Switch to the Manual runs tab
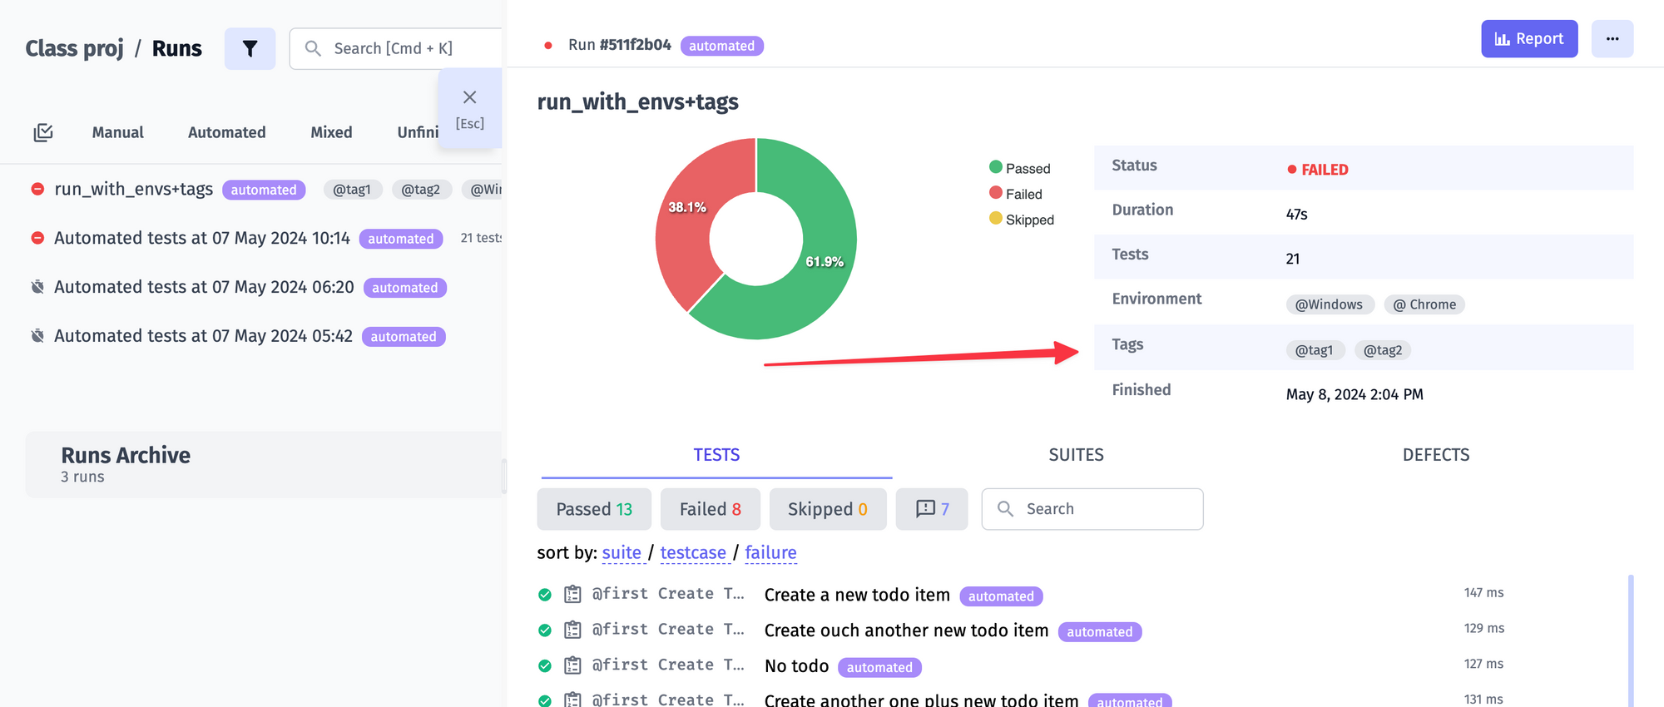The height and width of the screenshot is (707, 1664). point(117,132)
